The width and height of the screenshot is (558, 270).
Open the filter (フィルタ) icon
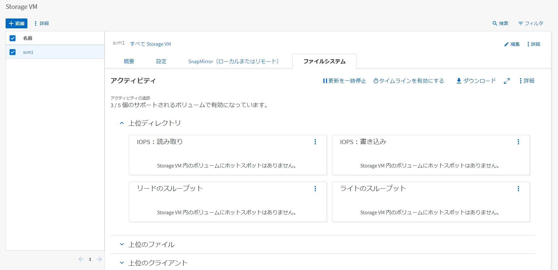point(520,23)
